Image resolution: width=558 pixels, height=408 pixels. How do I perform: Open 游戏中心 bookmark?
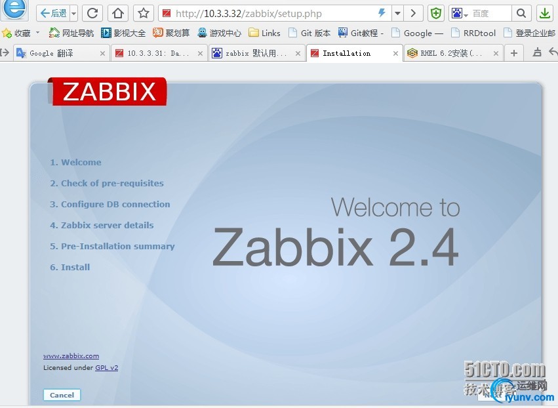tap(220, 33)
